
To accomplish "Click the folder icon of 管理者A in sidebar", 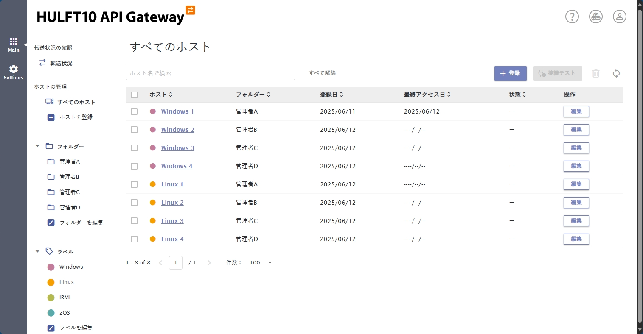I will point(51,161).
